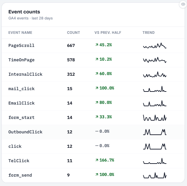Click the 80.0% change value

pyautogui.click(x=105, y=103)
